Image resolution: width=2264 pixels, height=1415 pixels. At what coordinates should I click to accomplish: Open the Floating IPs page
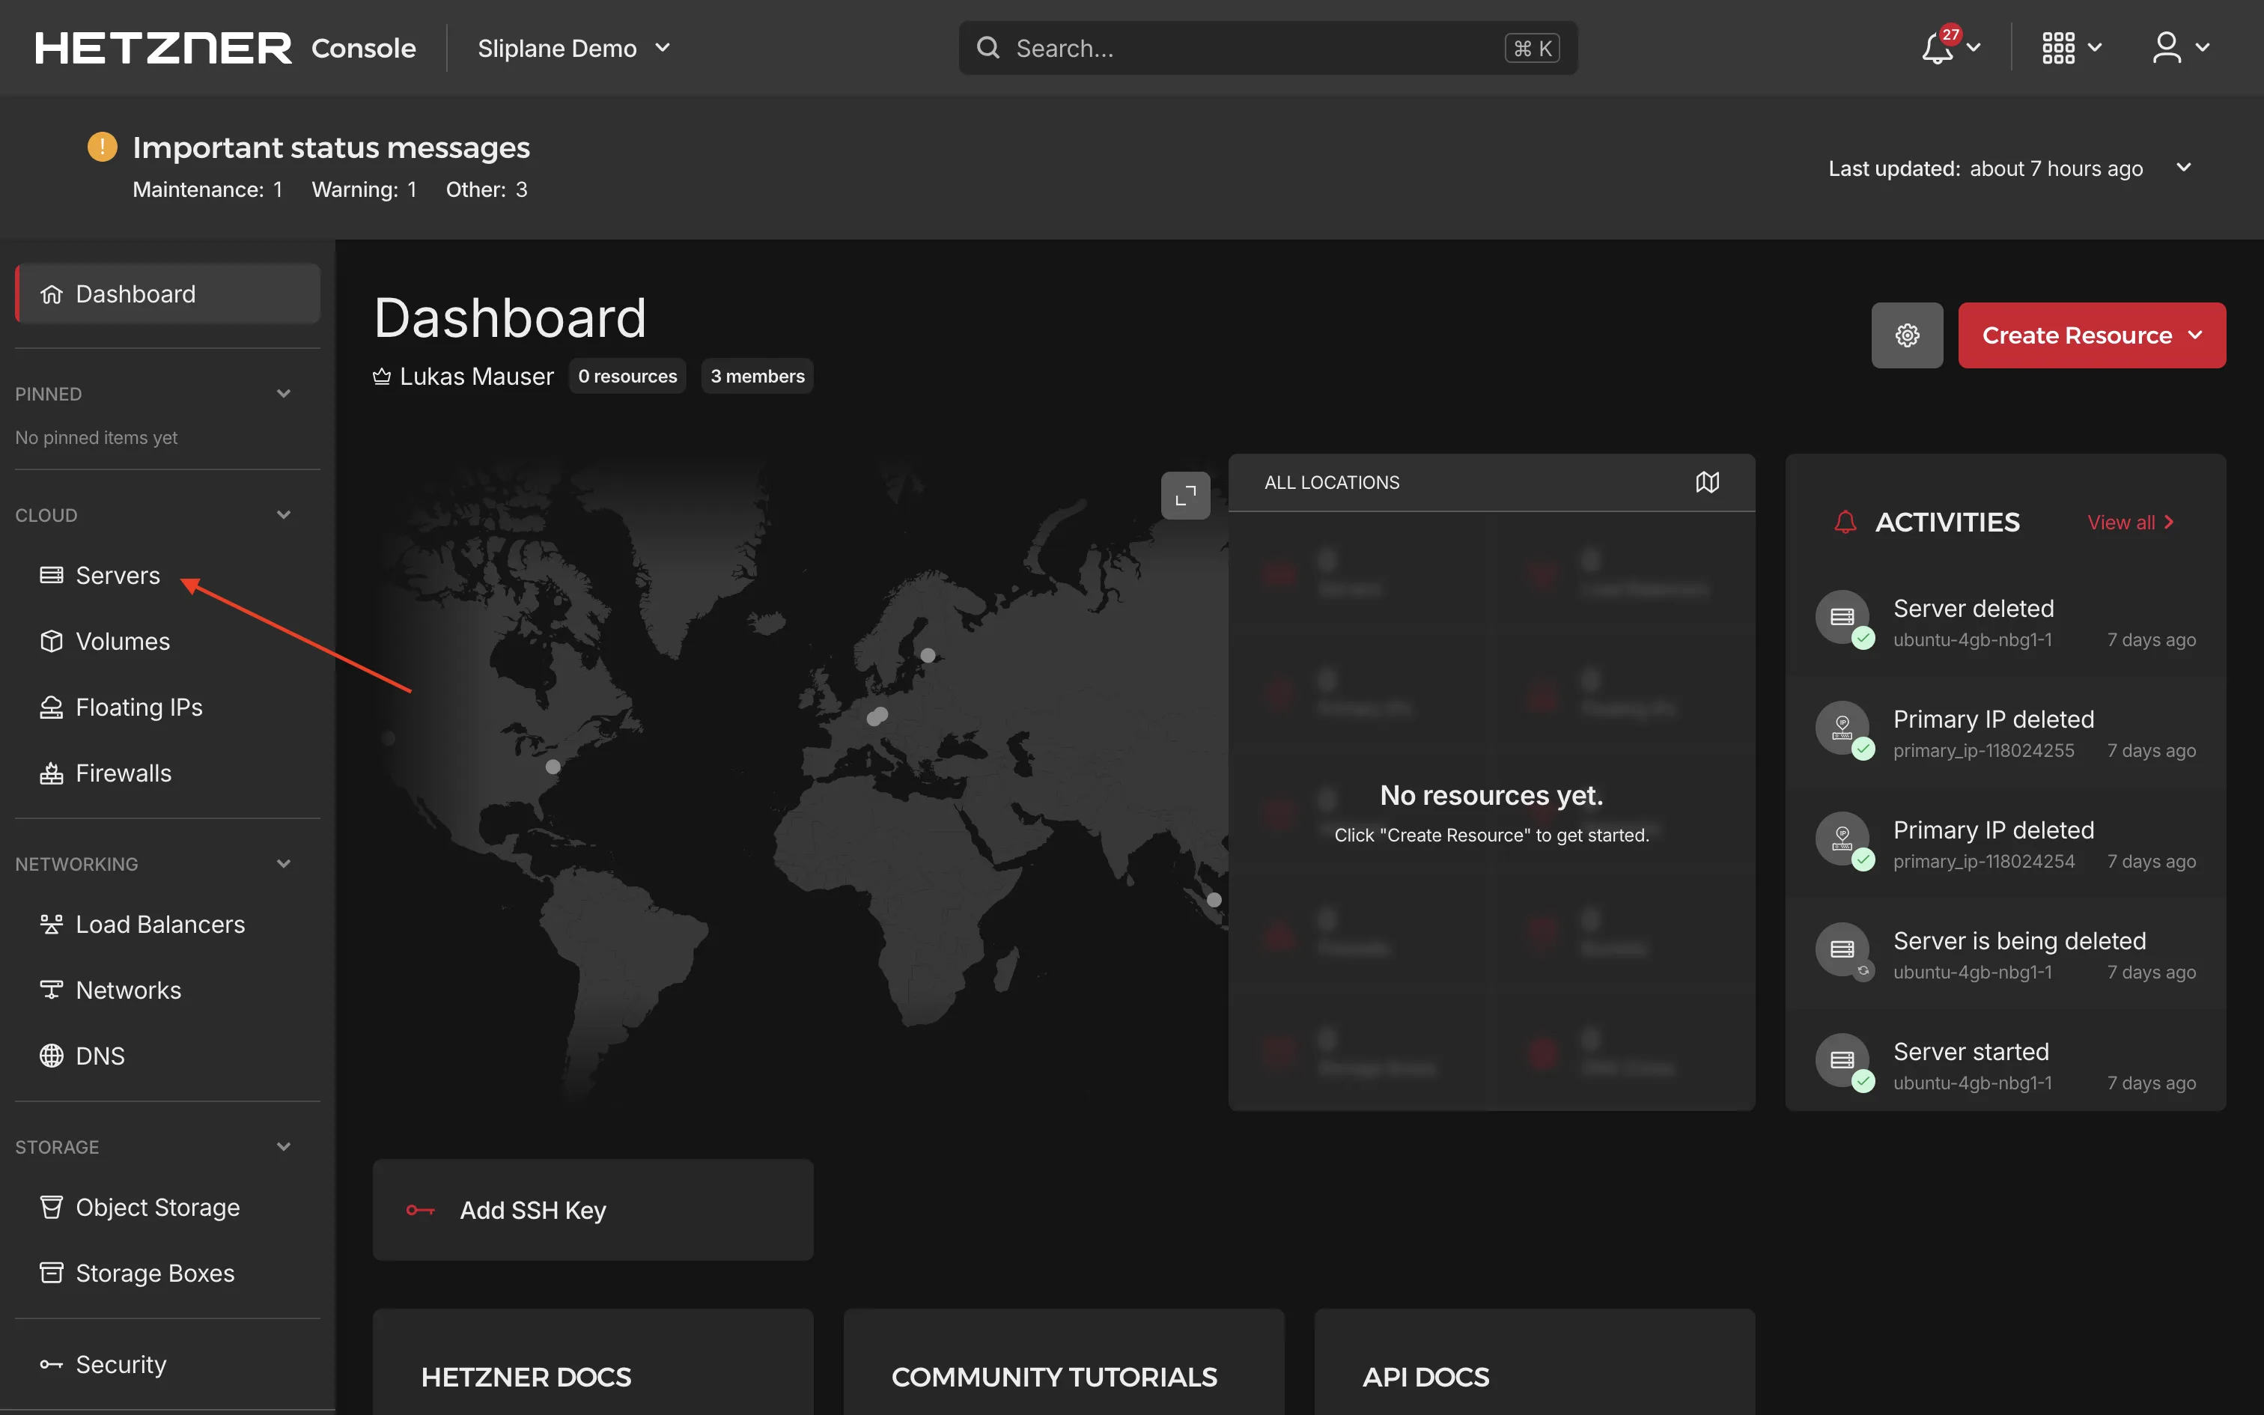139,707
